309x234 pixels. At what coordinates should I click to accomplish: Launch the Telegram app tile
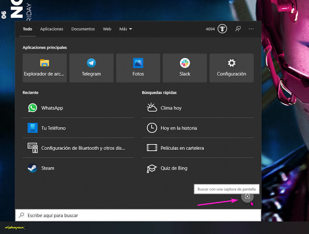[91, 68]
